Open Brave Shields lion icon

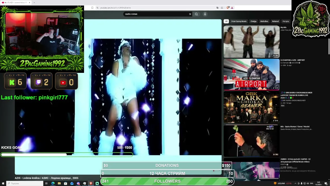(x=228, y=8)
